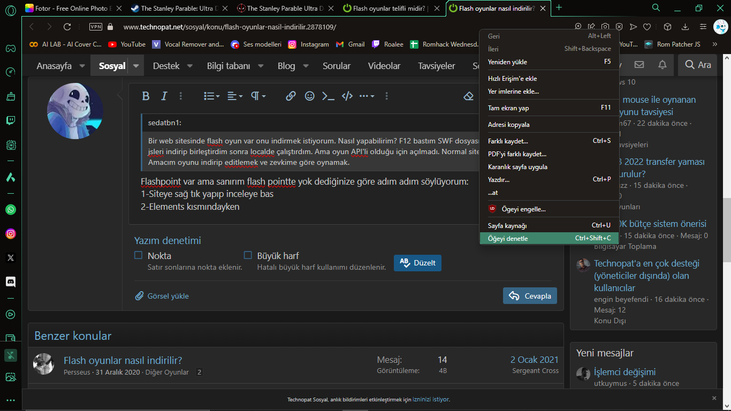Expand the Sosyal menu arrow
The height and width of the screenshot is (411, 731).
pyautogui.click(x=136, y=66)
